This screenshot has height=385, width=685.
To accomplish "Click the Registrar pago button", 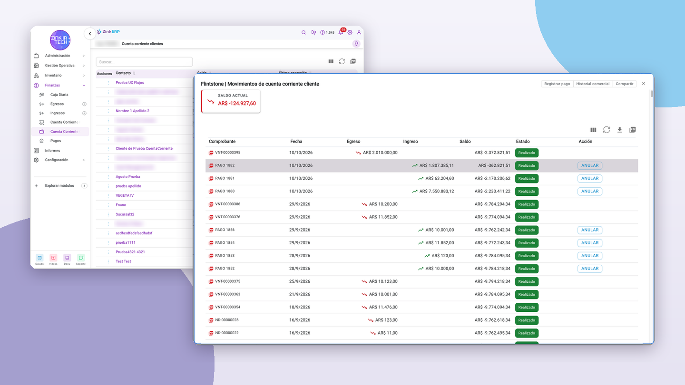I will coord(557,84).
